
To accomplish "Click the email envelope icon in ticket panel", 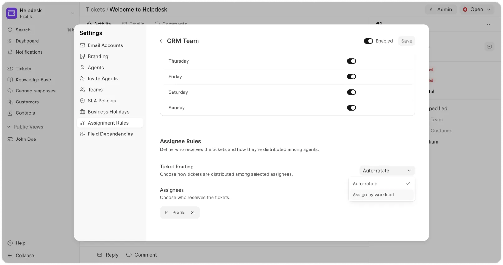I will 489,47.
